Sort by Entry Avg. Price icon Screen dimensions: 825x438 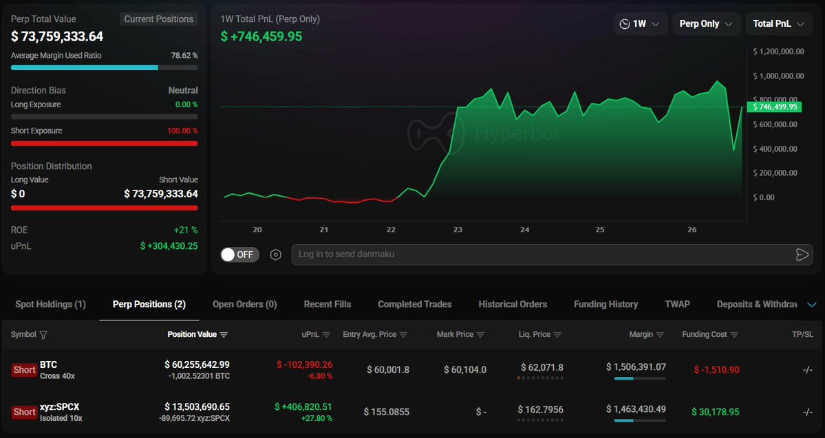[x=404, y=335]
